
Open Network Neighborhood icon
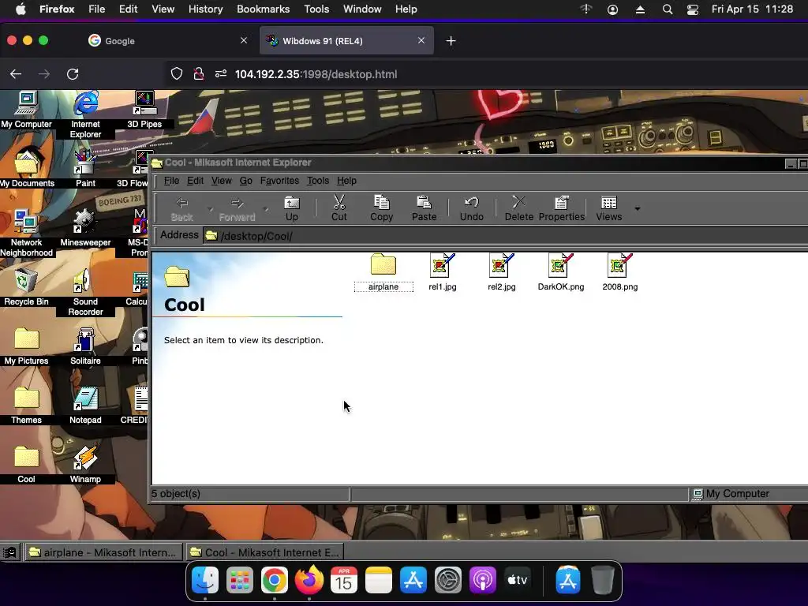click(x=26, y=233)
